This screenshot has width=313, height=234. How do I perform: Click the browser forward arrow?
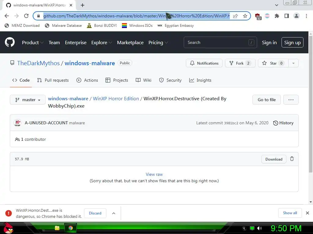click(x=17, y=16)
